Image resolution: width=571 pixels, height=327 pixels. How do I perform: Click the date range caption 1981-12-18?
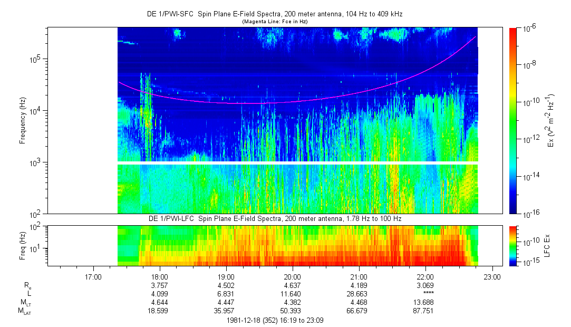[274, 320]
